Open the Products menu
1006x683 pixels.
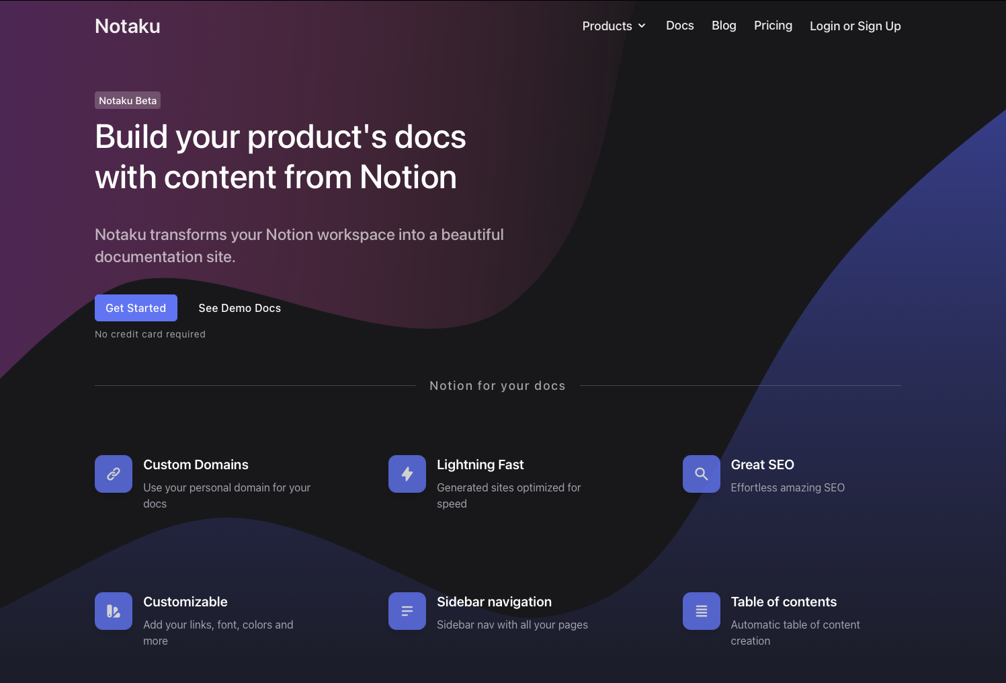point(614,26)
